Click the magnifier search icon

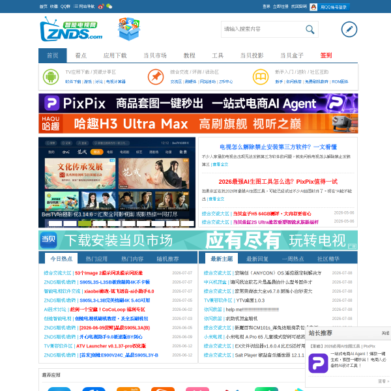310,29
